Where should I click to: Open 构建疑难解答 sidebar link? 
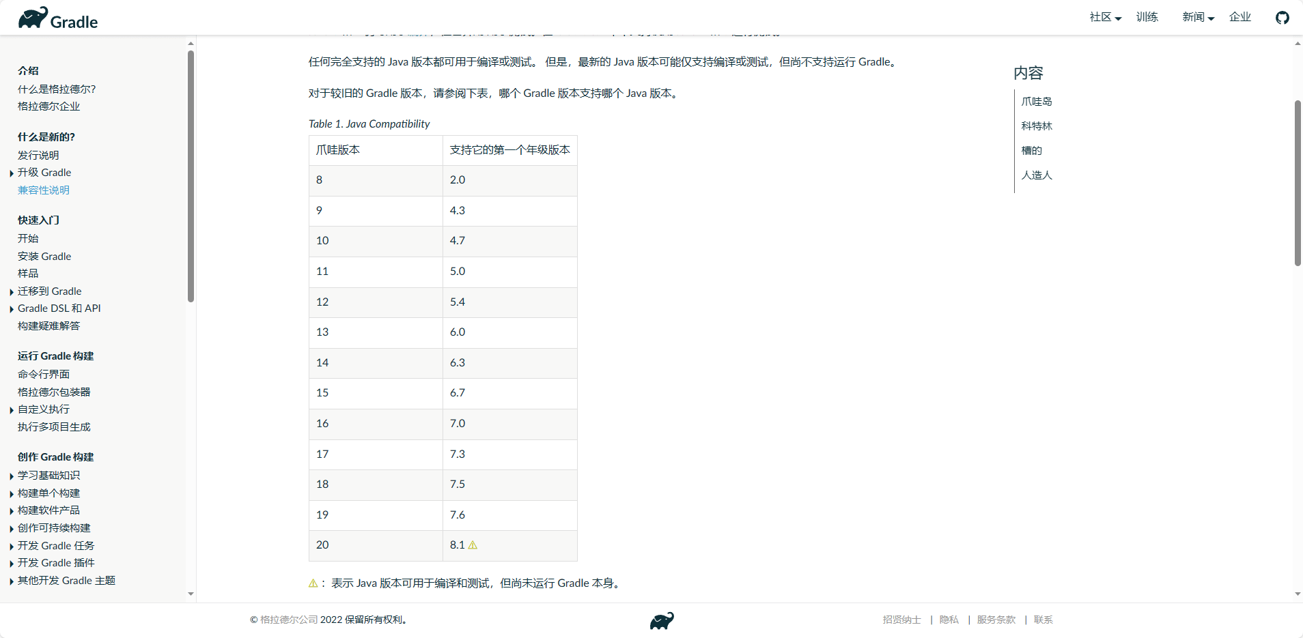coord(48,326)
